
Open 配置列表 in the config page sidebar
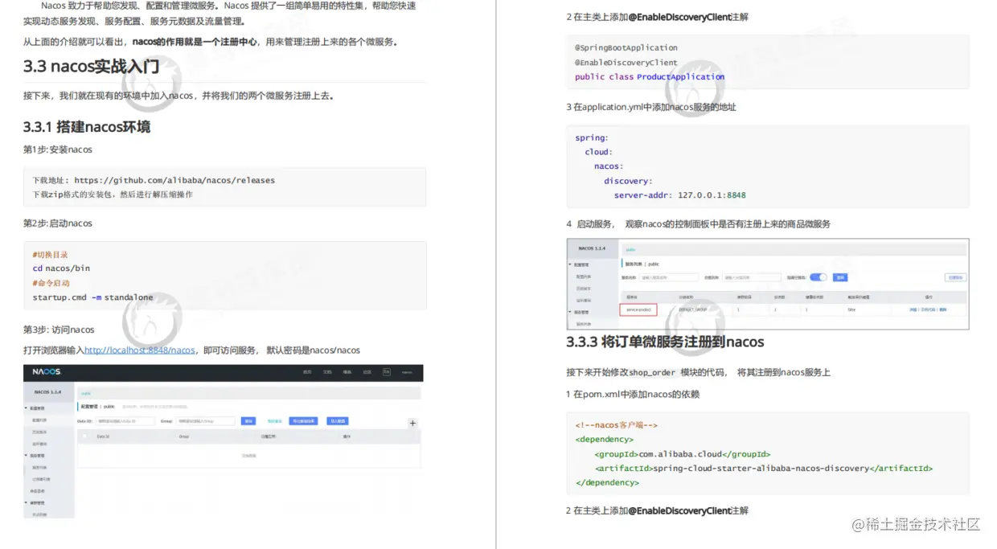(x=40, y=420)
